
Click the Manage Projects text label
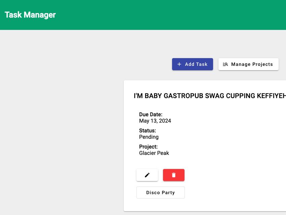tap(252, 64)
